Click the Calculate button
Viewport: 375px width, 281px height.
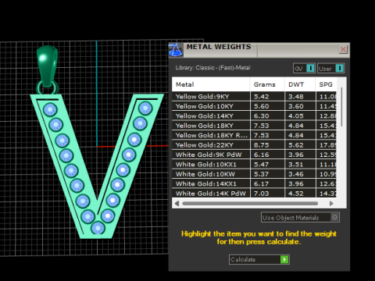pyautogui.click(x=259, y=259)
